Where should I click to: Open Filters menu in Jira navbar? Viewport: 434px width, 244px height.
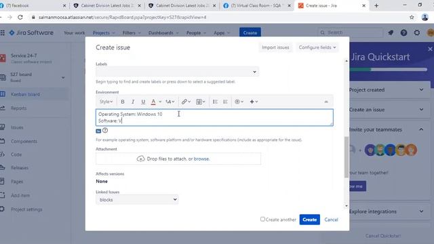[132, 33]
